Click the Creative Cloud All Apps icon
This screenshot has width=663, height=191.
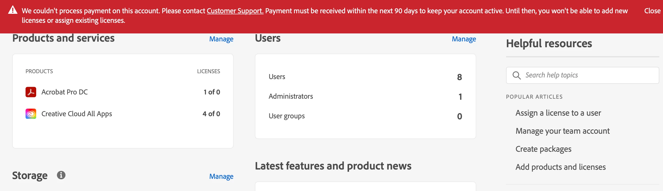click(x=31, y=114)
